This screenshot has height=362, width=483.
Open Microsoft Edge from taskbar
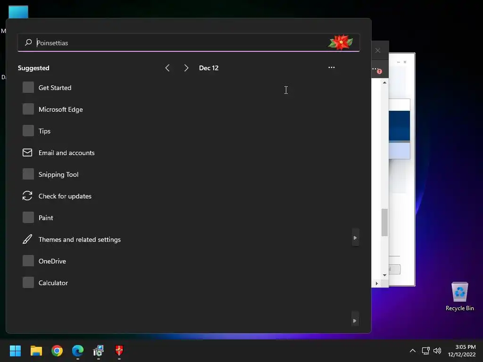[78, 350]
